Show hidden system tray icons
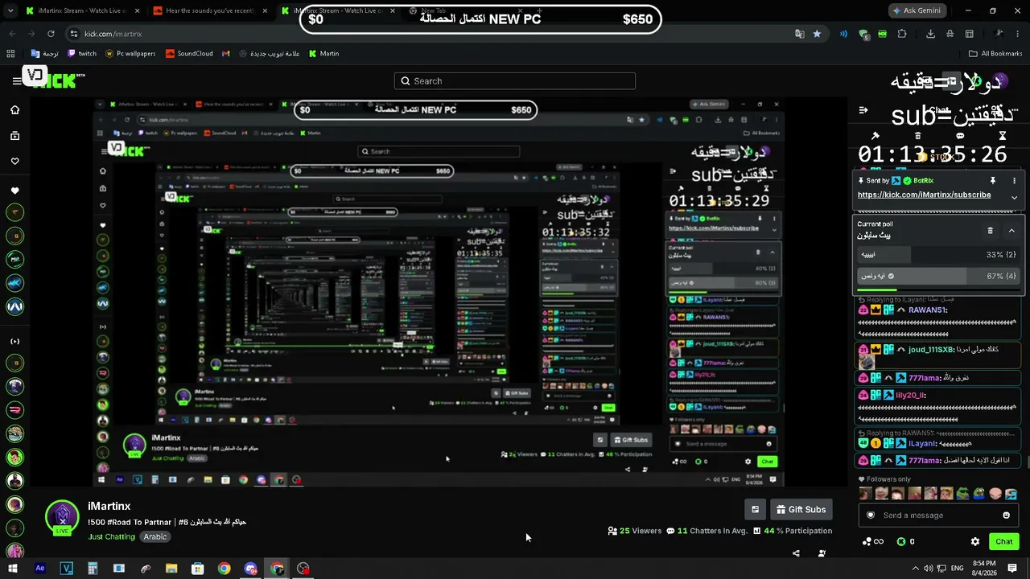Screen dimensions: 1030x579 pyautogui.click(x=915, y=569)
